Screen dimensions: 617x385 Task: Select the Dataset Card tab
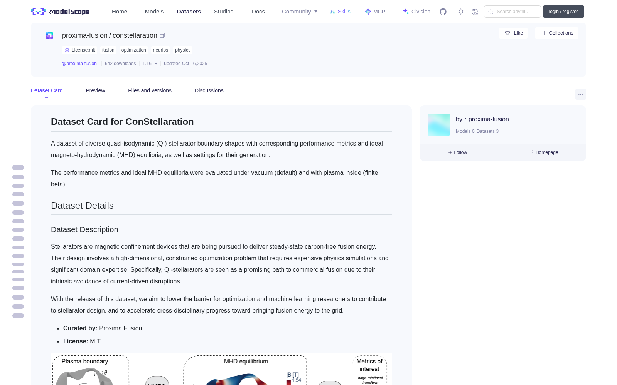coord(47,90)
